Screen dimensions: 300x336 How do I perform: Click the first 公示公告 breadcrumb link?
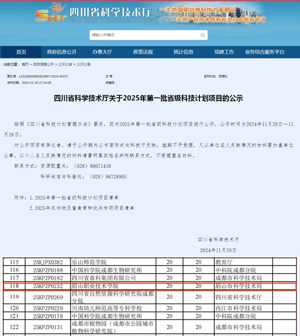point(65,64)
